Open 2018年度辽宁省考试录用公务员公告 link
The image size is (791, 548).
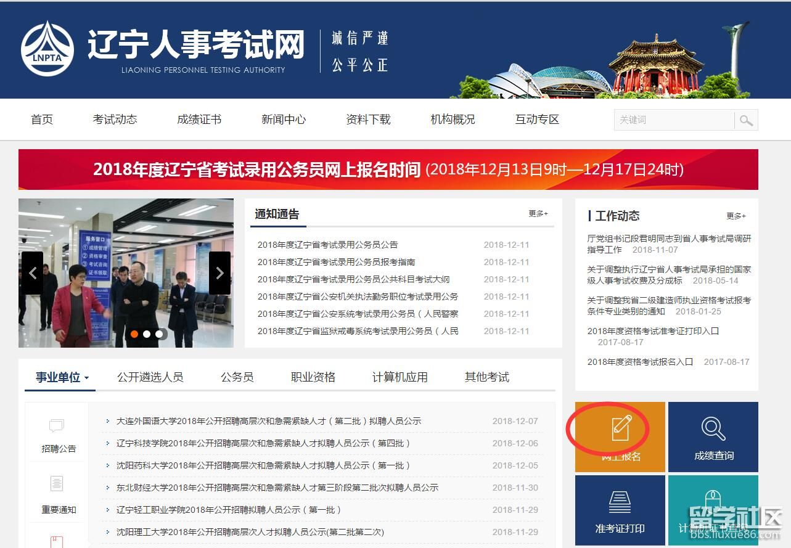click(x=327, y=245)
